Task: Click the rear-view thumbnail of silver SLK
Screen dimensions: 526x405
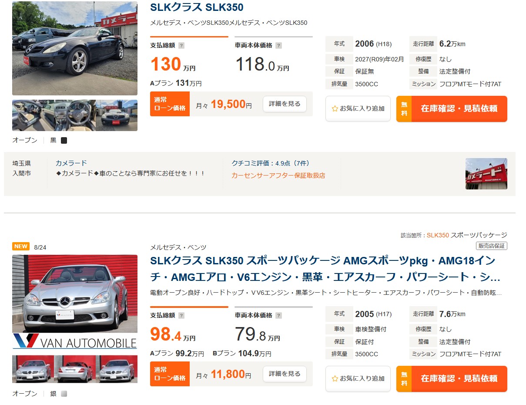Action: coord(75,369)
